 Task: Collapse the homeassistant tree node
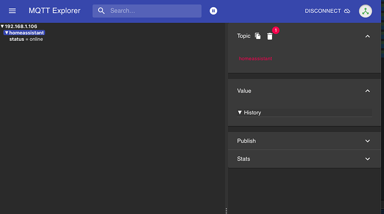click(7, 33)
